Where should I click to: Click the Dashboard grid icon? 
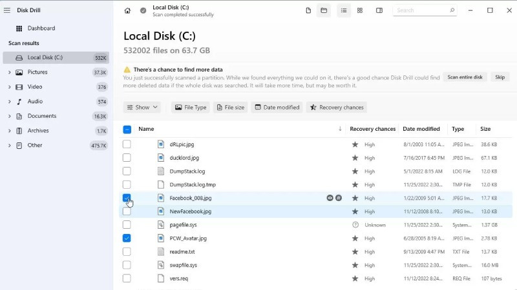click(x=19, y=28)
